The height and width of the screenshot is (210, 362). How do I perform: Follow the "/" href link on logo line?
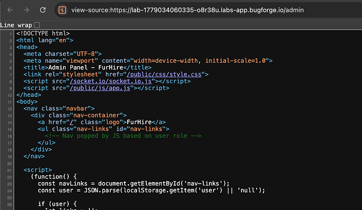71,122
